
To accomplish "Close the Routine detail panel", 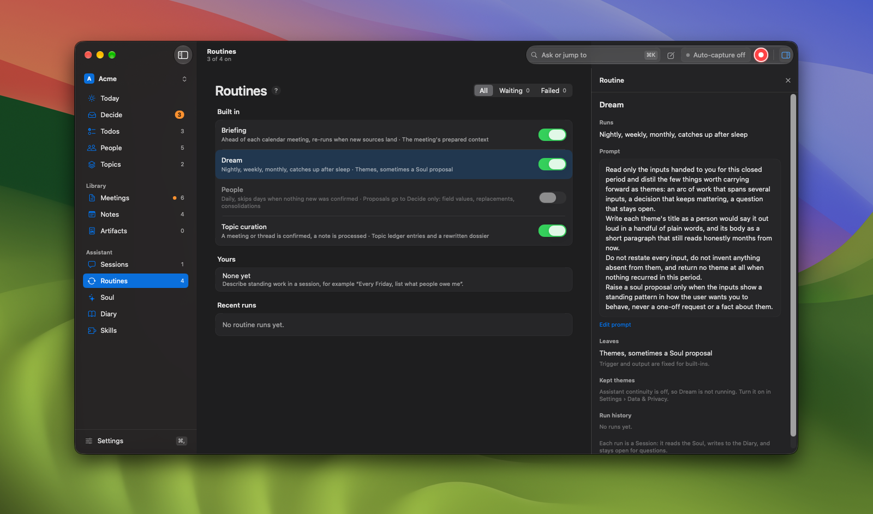I will [788, 81].
